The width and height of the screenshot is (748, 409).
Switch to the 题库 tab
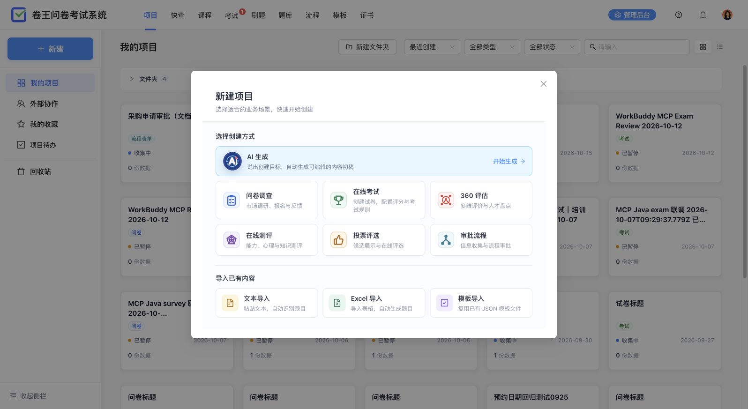click(285, 15)
